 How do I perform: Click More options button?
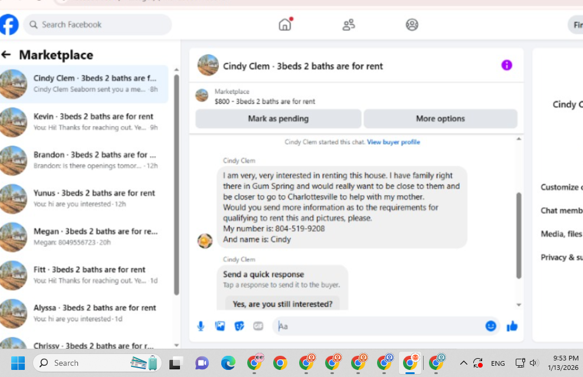point(440,119)
